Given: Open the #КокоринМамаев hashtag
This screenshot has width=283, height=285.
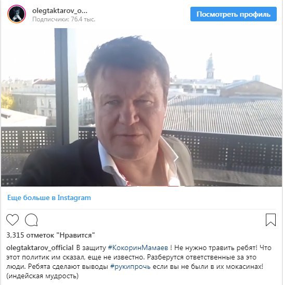Looking at the screenshot, I should pyautogui.click(x=138, y=247).
